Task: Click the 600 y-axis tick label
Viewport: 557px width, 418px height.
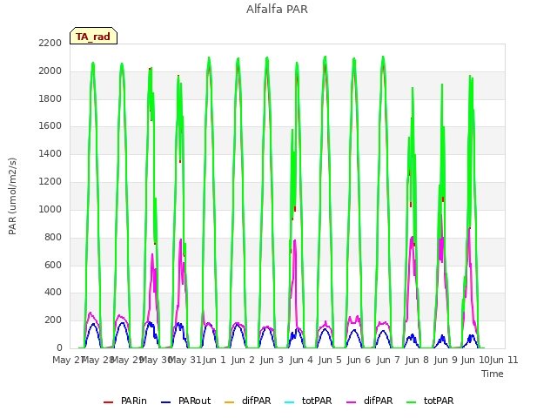Action: coord(53,265)
